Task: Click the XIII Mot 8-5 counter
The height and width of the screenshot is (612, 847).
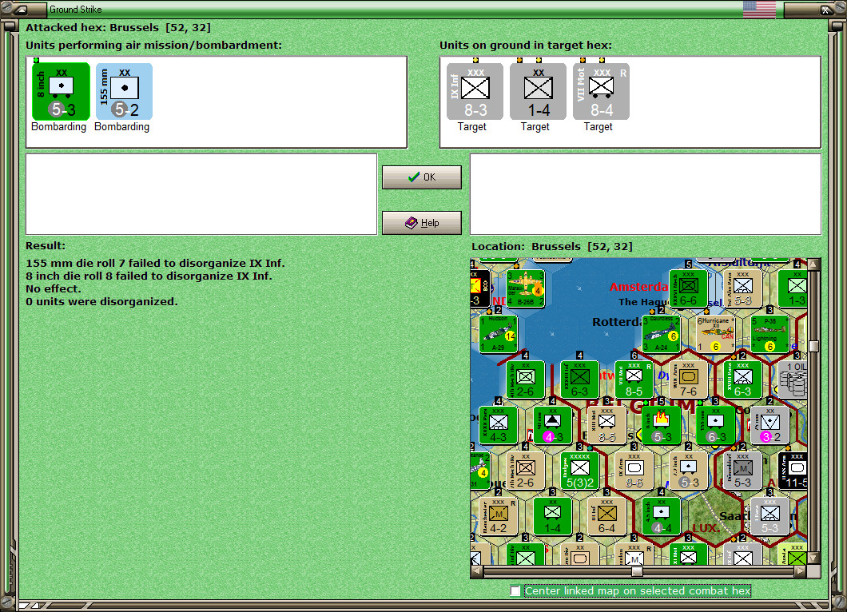Action: pos(606,425)
